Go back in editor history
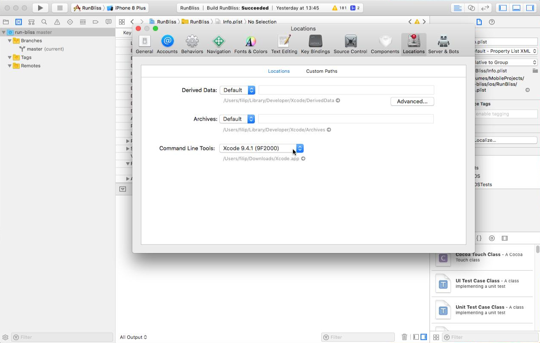This screenshot has width=540, height=343. click(x=132, y=22)
